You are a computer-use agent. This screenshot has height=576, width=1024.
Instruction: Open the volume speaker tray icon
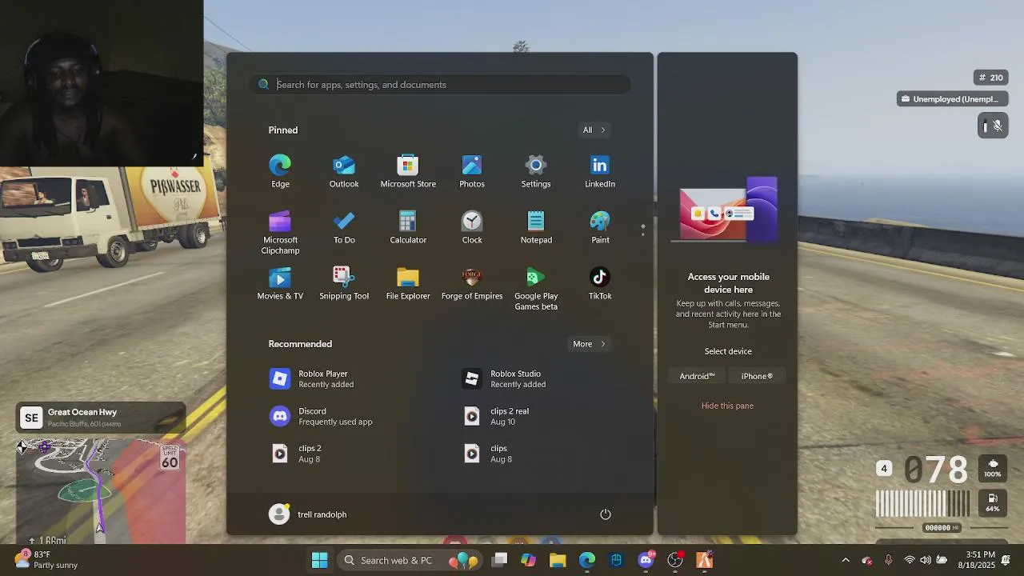[926, 560]
